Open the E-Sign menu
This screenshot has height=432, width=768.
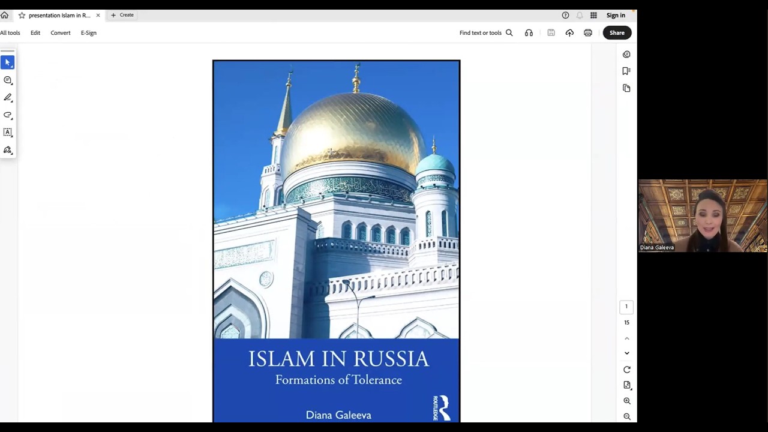click(x=89, y=33)
